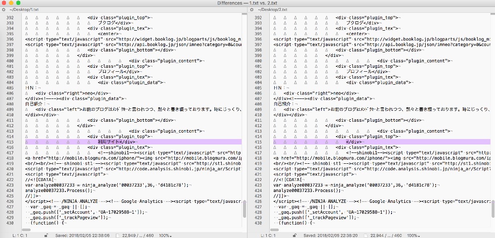Click the left pane horizontal scrollbar thumb
Image resolution: width=495 pixels, height=238 pixels.
click(26, 230)
